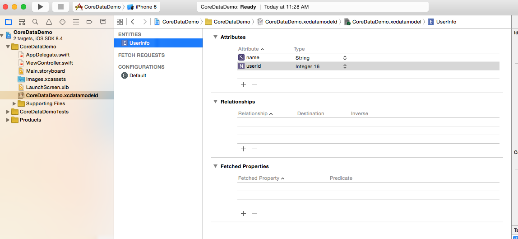Change the name attribute type String
The width and height of the screenshot is (518, 239).
[321, 58]
